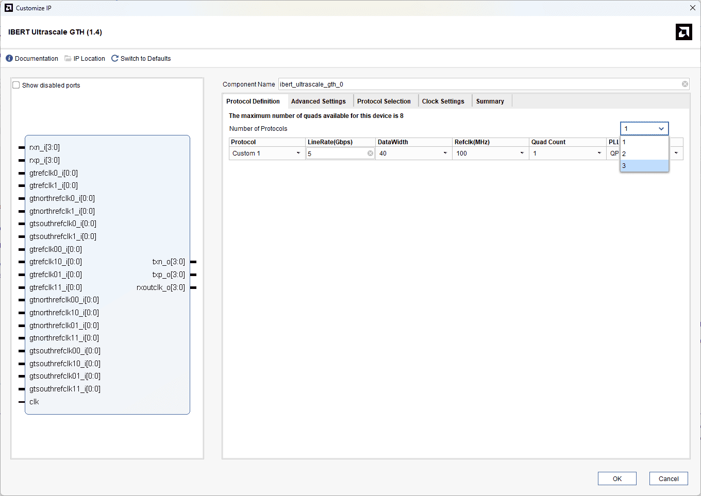Switch to the Advanced Settings tab

click(318, 101)
